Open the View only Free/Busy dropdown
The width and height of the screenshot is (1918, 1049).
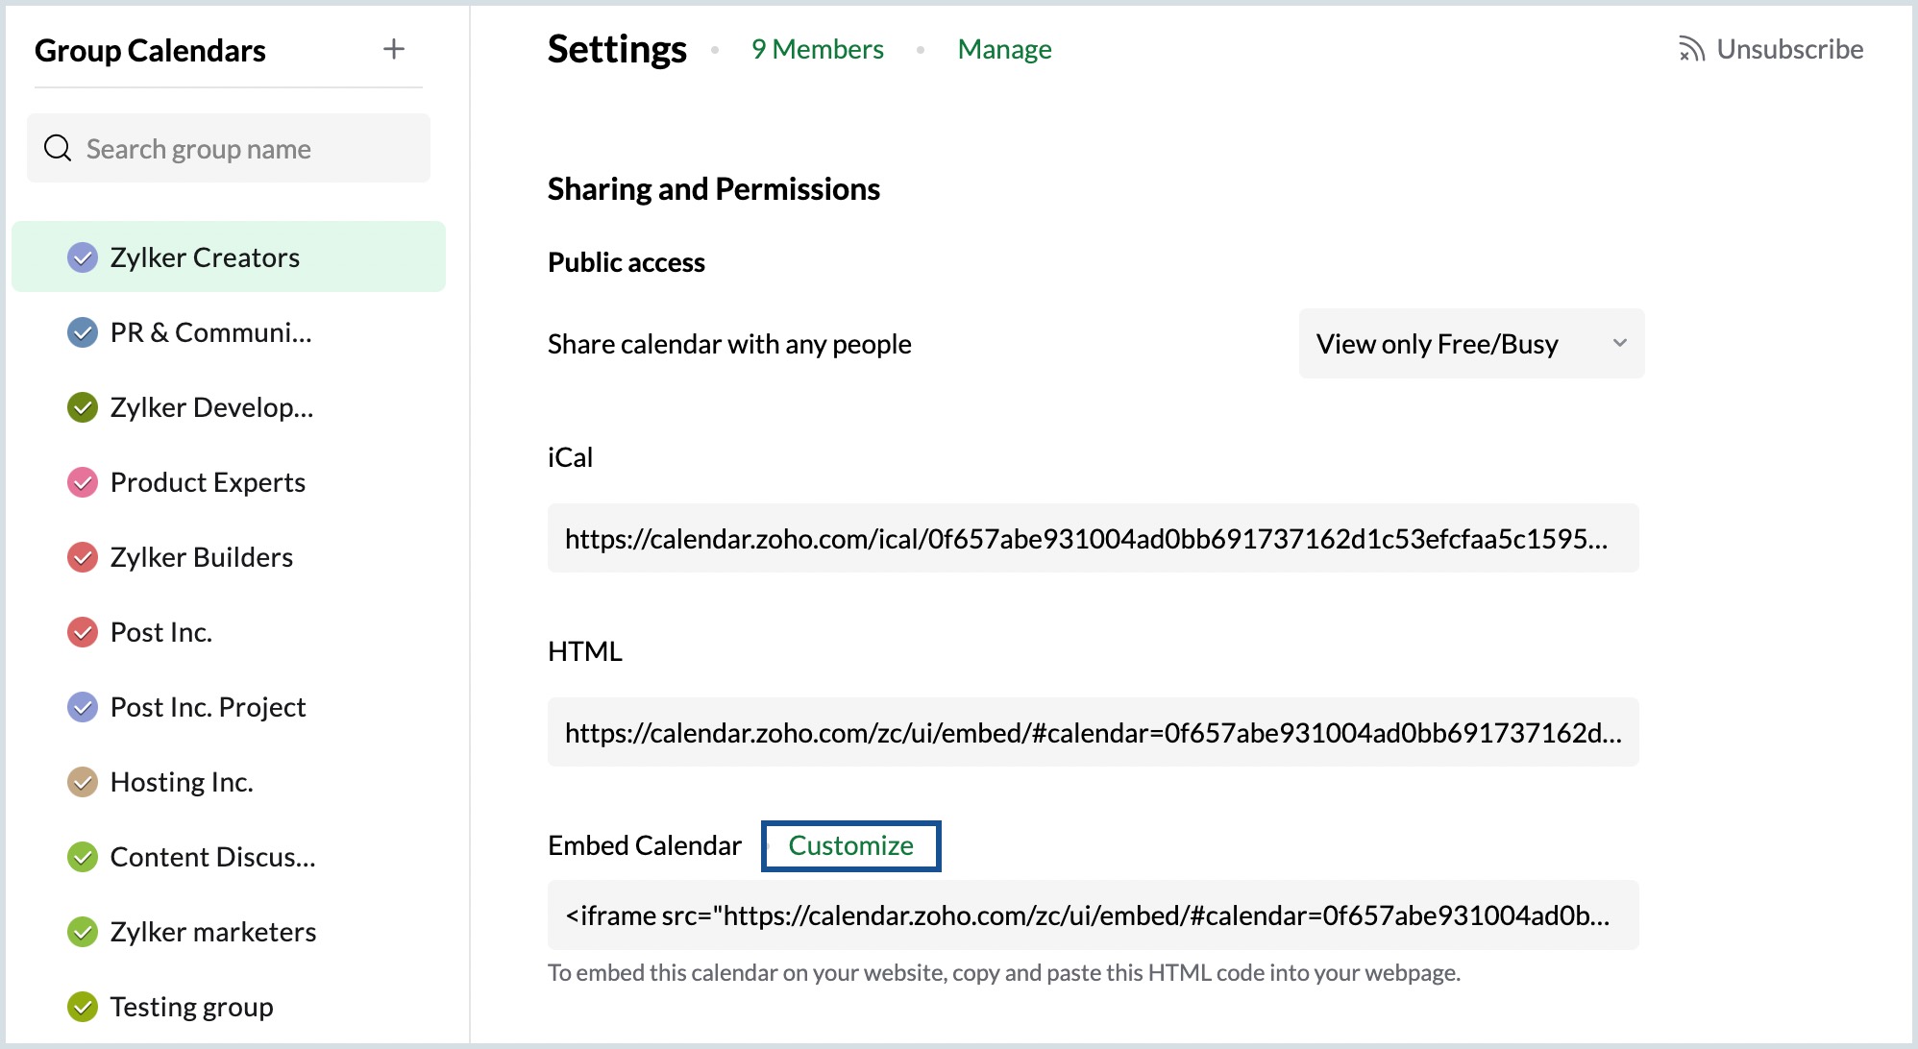[x=1438, y=344]
